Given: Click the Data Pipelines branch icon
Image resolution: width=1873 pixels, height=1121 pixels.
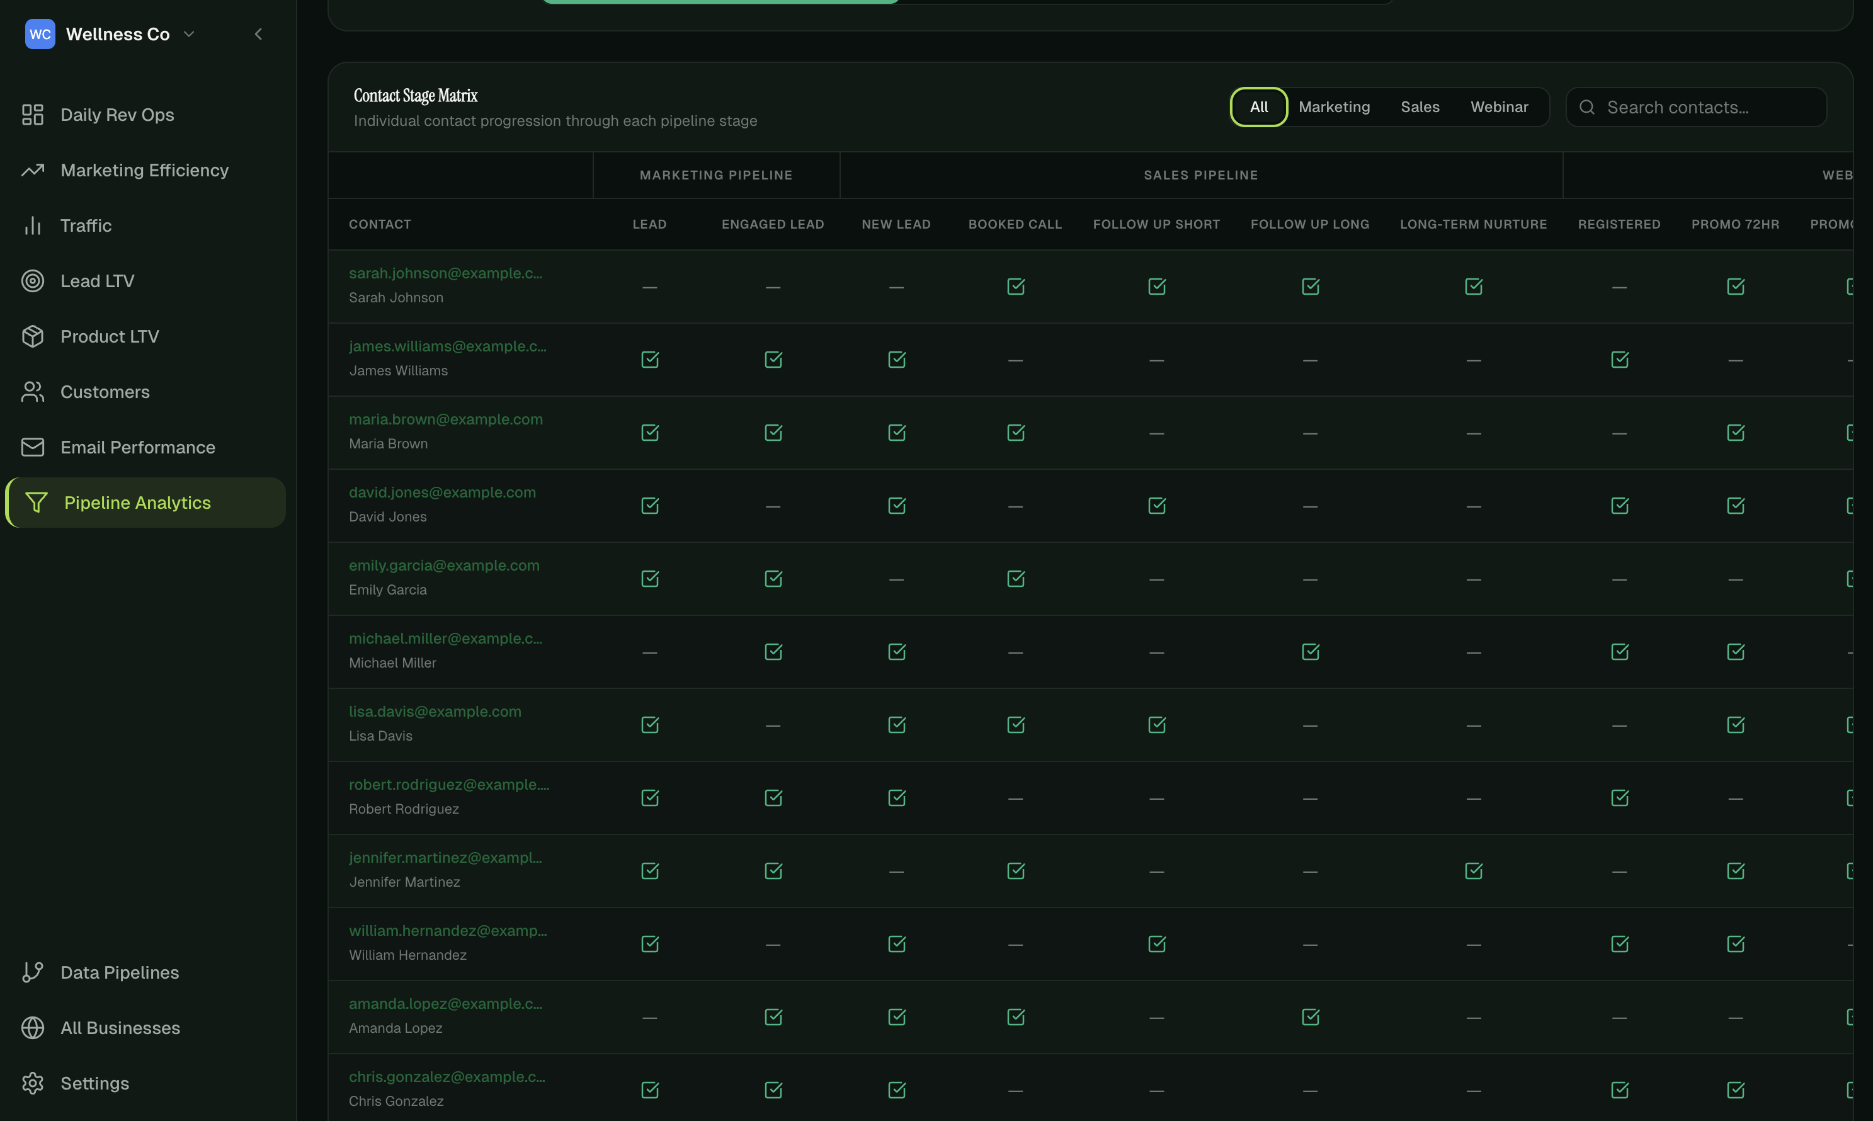Looking at the screenshot, I should coord(33,972).
